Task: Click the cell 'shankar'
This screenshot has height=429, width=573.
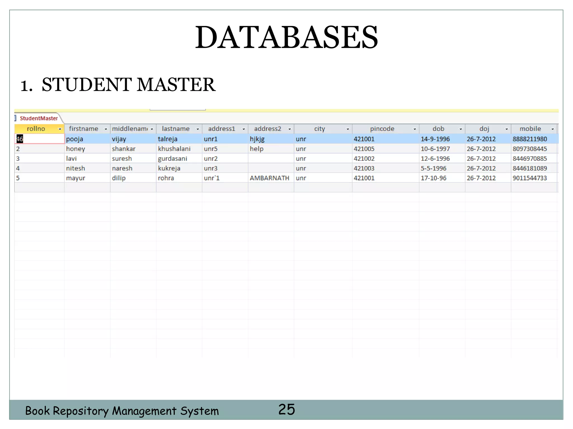Action: coord(133,149)
